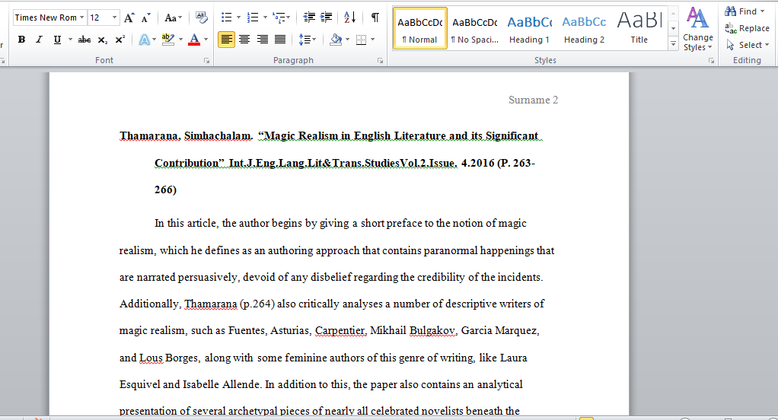
Task: Click the Shrink Font icon
Action: [x=145, y=17]
